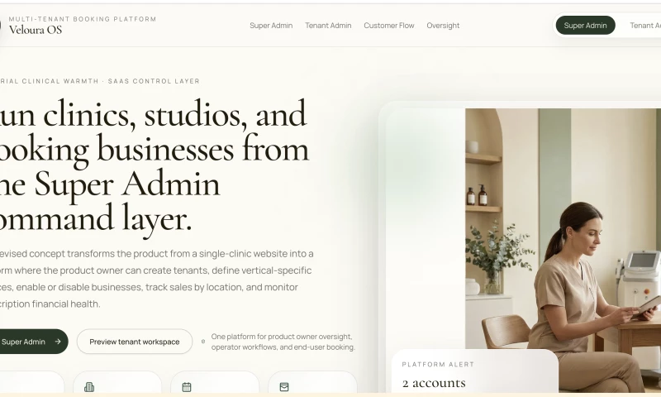661x397 pixels.
Task: Click 'subscription financial health.' paragraph line
Action: point(50,304)
